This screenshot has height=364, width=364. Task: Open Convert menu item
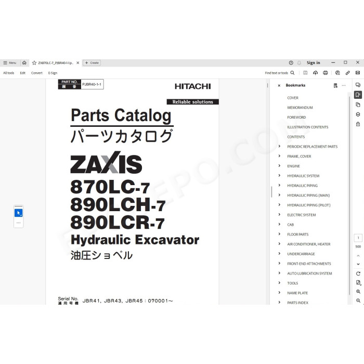(37, 73)
